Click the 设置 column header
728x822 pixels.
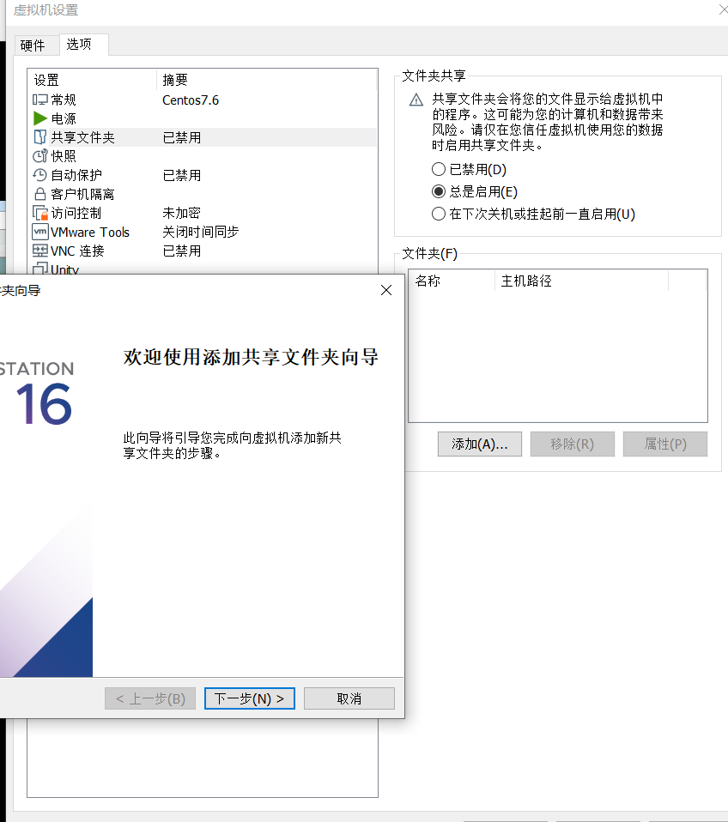pyautogui.click(x=93, y=80)
